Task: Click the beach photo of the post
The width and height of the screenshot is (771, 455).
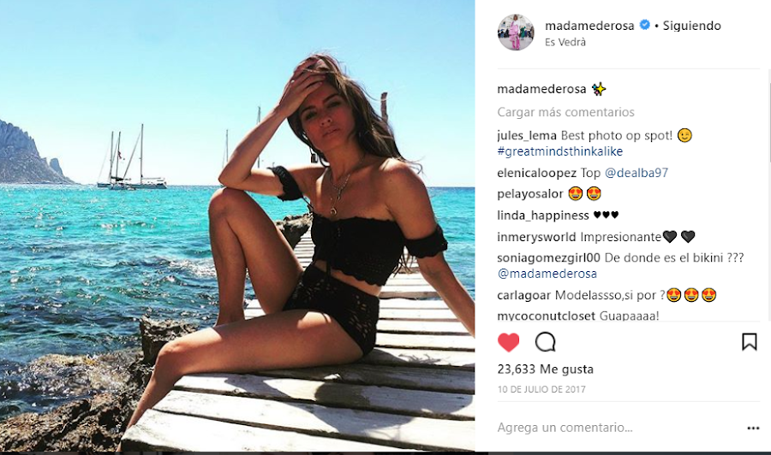Action: [x=237, y=226]
